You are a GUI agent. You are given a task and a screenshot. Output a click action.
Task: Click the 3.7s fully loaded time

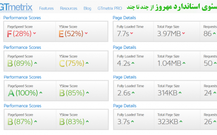tap(123, 122)
